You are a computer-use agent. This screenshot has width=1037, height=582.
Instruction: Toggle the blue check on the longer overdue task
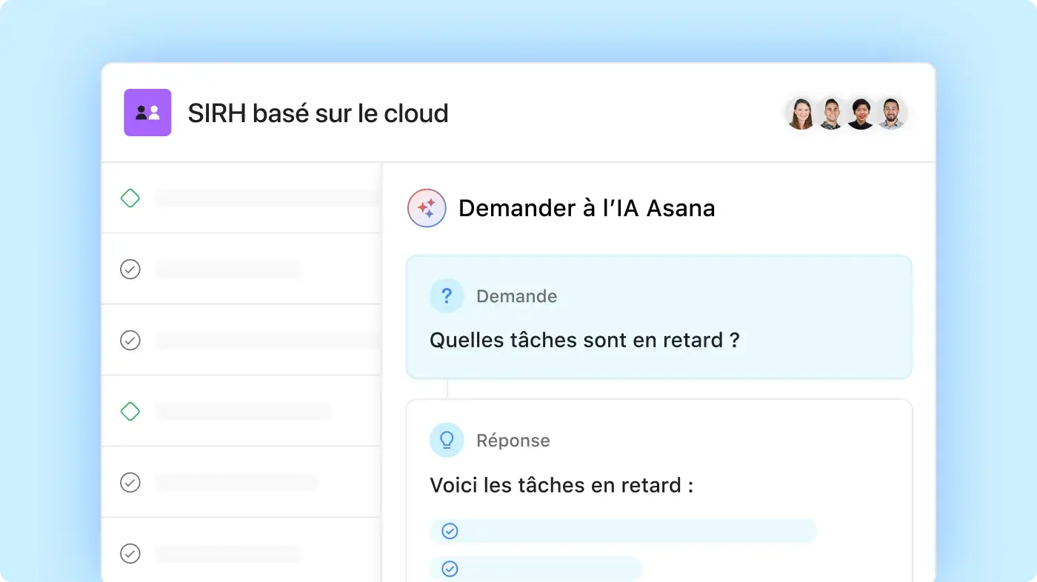450,531
